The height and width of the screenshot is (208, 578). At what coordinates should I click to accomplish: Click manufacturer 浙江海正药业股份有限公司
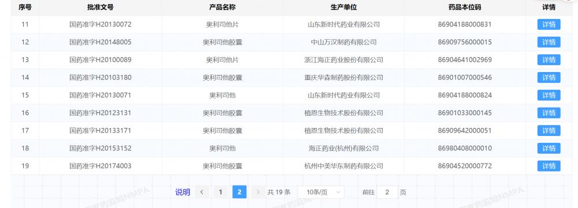pyautogui.click(x=343, y=60)
